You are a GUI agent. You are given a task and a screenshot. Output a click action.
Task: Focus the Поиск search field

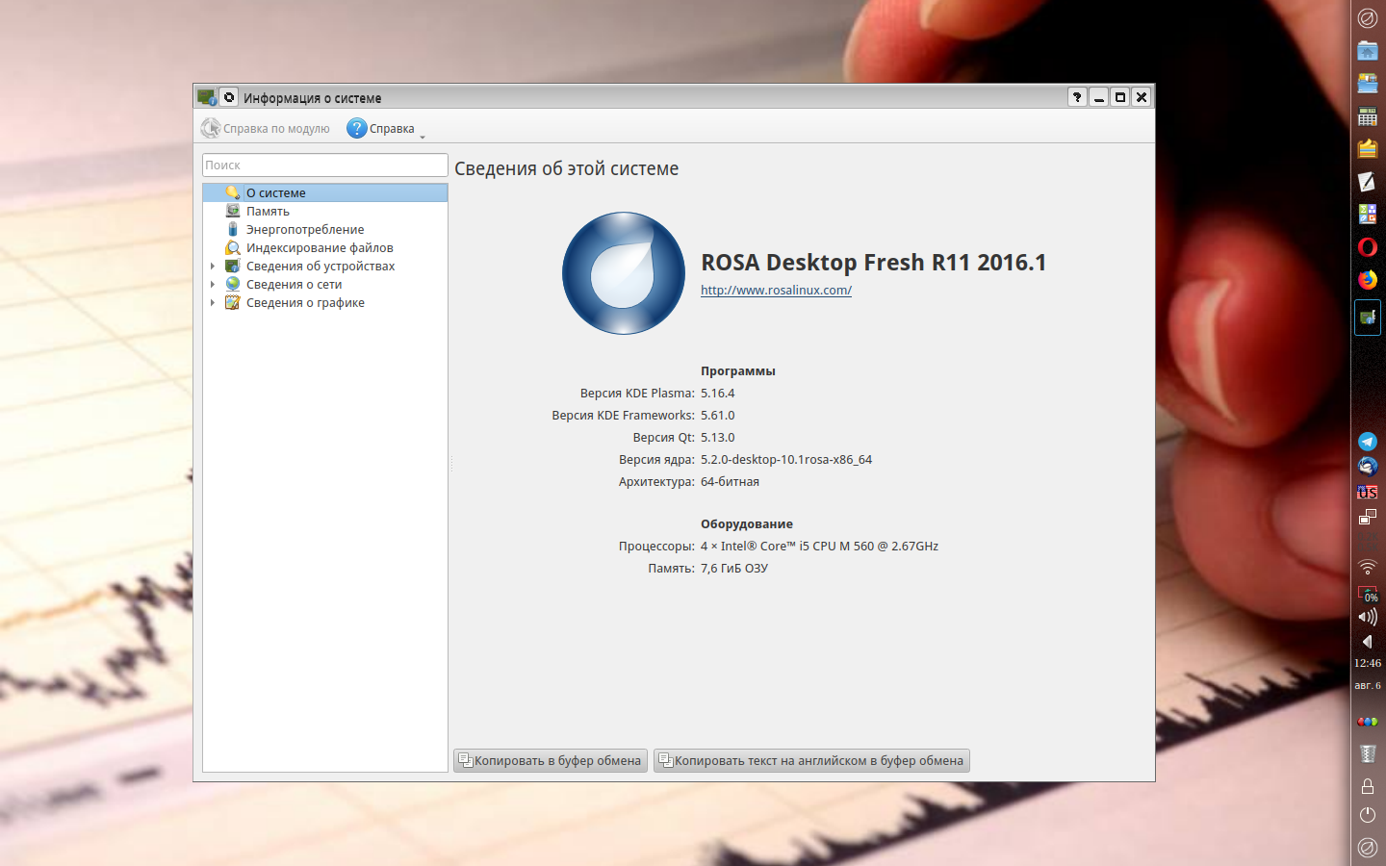325,165
